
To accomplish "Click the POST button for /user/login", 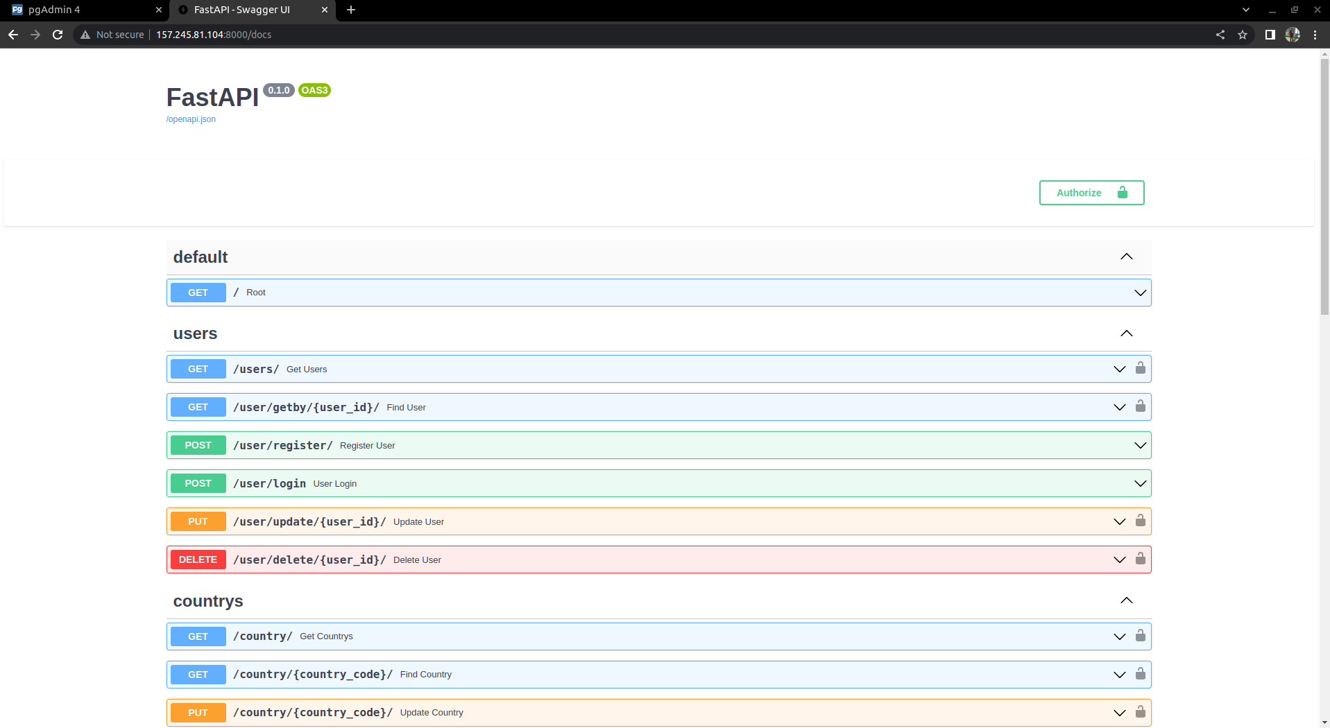I will point(198,483).
